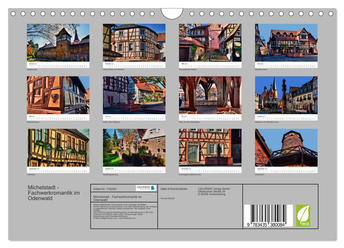The height and width of the screenshot is (248, 344).
Task: Click the caption 'Schwiegermütterbrunnen'
Action: pyautogui.click(x=190, y=175)
